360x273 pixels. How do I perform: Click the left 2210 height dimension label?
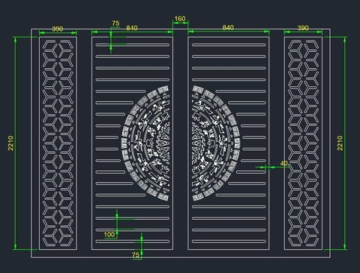(x=10, y=143)
